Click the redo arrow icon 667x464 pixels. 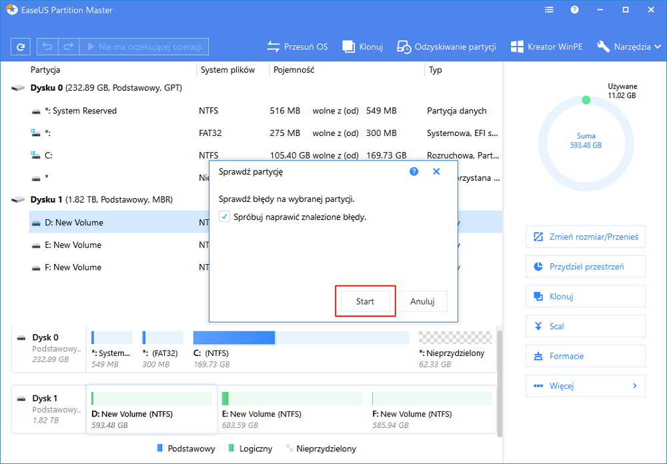(x=68, y=47)
